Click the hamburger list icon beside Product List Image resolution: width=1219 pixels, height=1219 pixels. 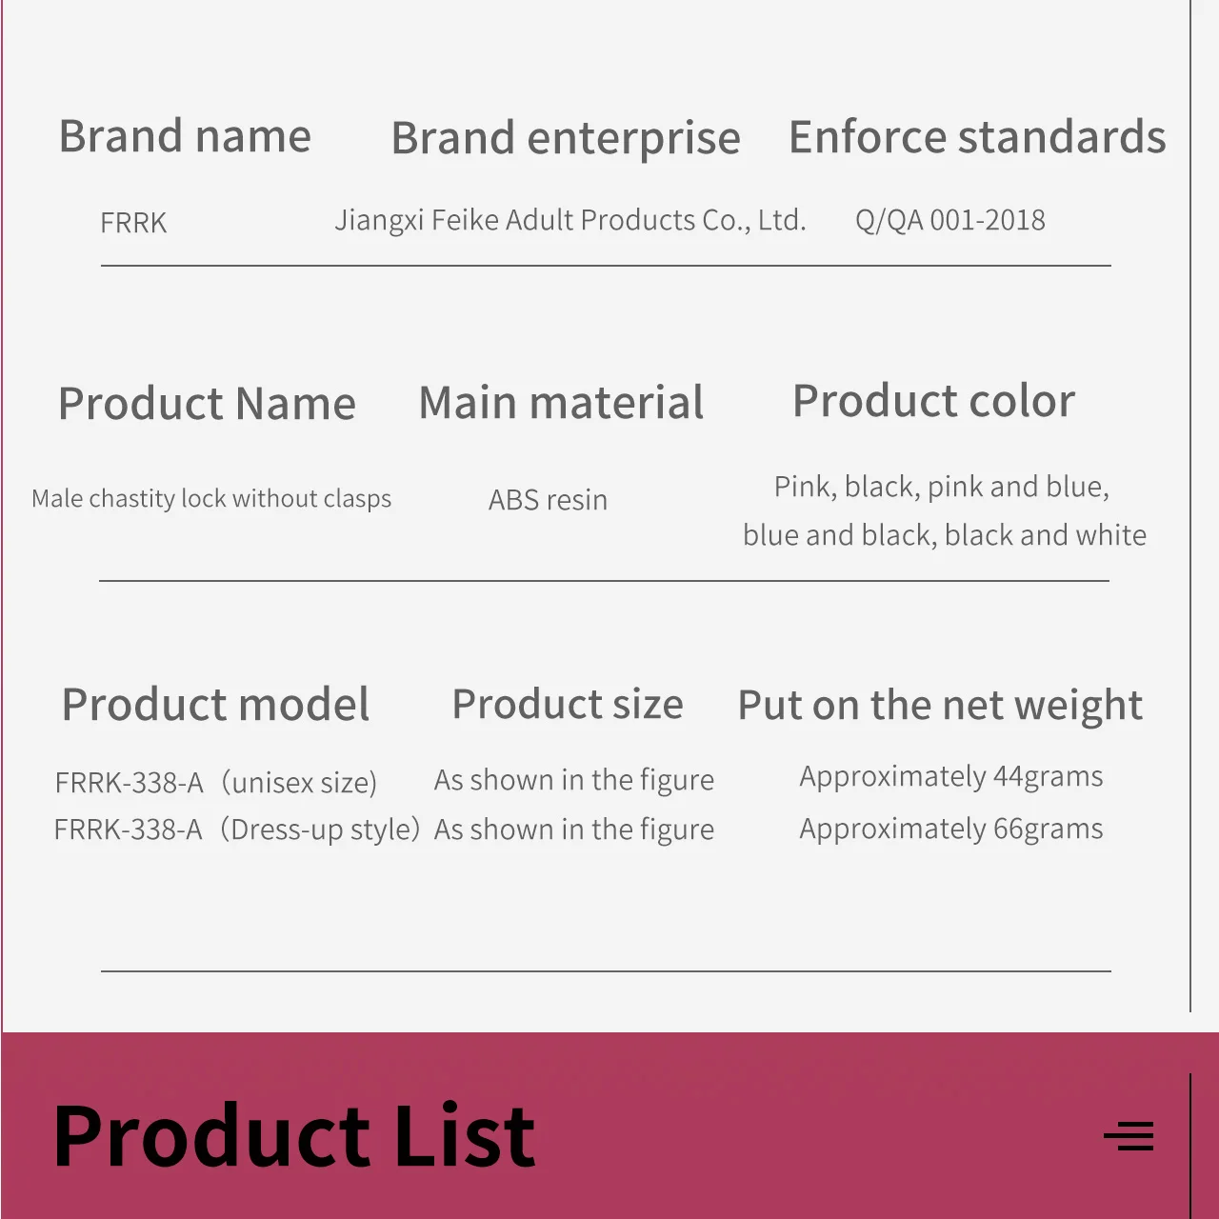(1129, 1136)
